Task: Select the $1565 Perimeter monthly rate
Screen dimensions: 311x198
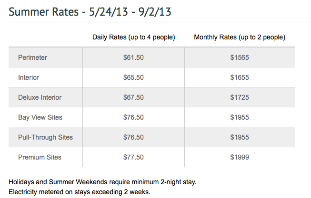Action: [x=240, y=57]
